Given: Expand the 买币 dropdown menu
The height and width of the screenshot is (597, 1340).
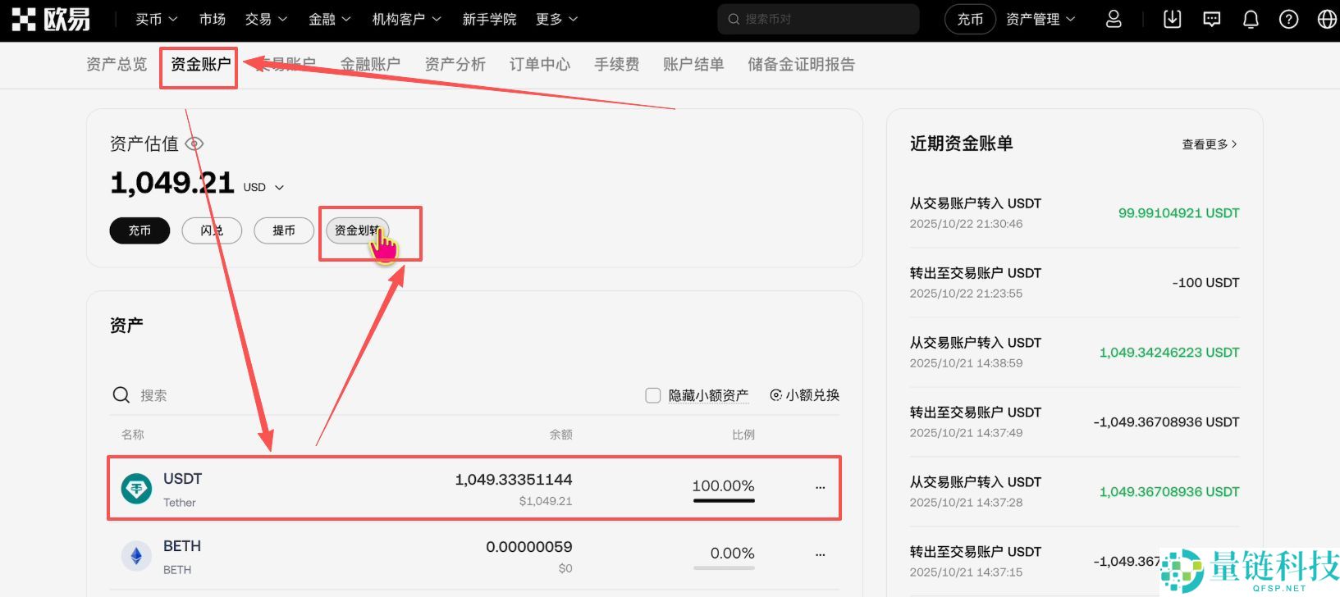Looking at the screenshot, I should pos(156,19).
